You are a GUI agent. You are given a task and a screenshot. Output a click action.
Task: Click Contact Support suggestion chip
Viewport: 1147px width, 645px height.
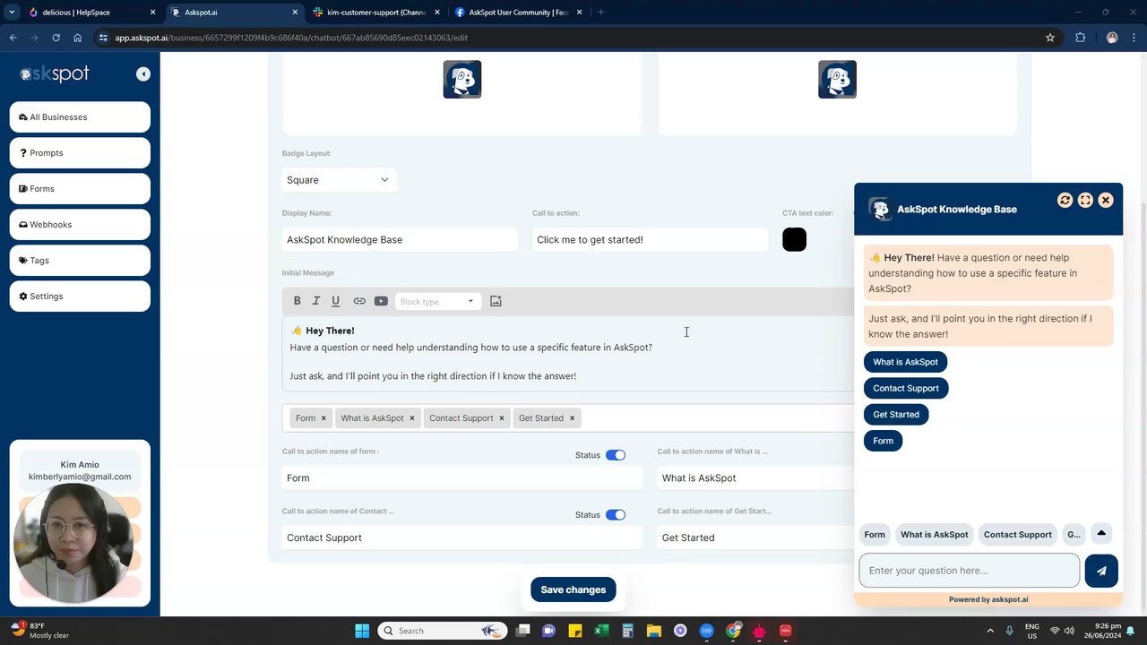[1018, 535]
